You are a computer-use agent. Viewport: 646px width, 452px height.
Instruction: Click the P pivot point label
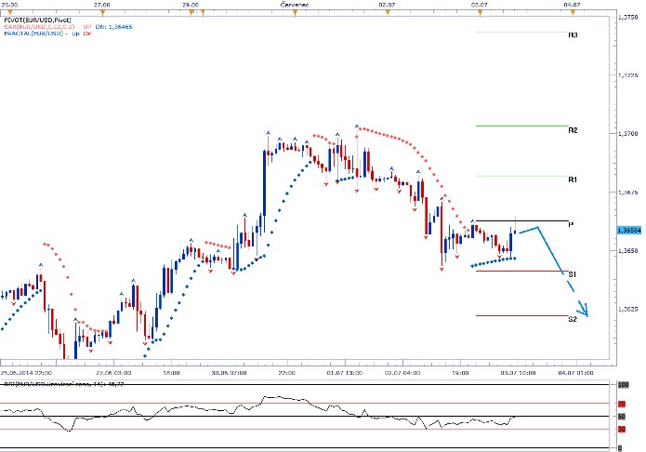coord(571,225)
